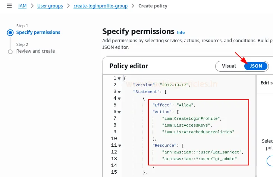The image size is (273, 177).
Task: Switch policy editor to Visual mode
Action: pyautogui.click(x=229, y=66)
